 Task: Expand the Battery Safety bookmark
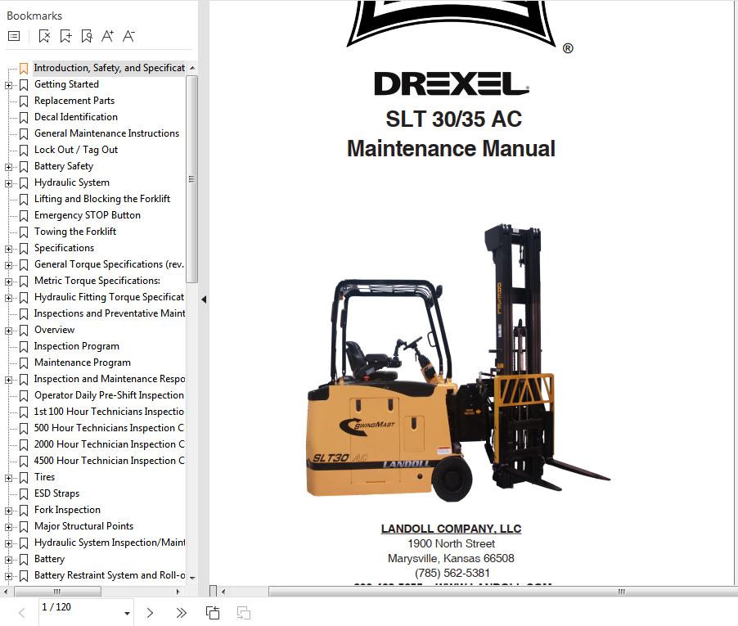(x=8, y=167)
